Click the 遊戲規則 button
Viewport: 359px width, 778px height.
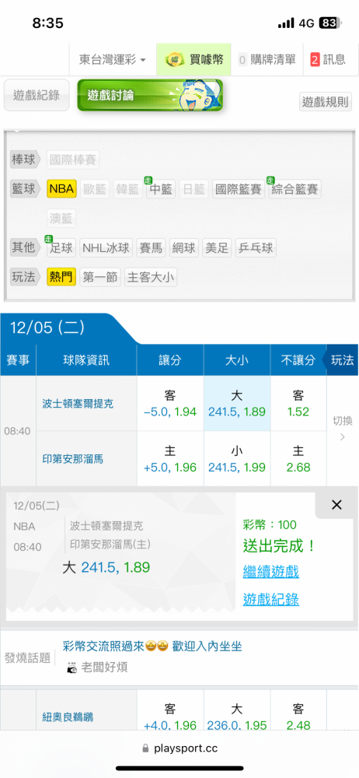coord(326,102)
